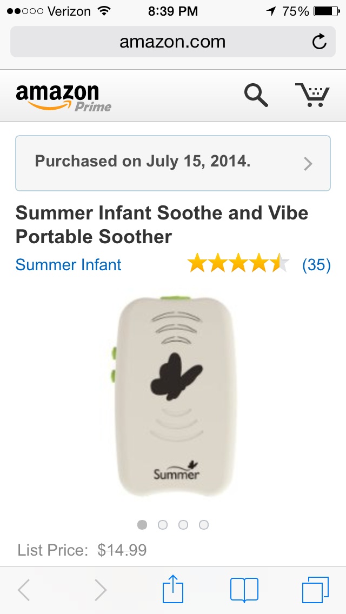This screenshot has height=614, width=346.
Task: Open Safari bookmarks book icon
Action: click(x=244, y=590)
